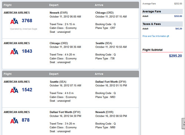Open the Price and Tax Information link
185x135 pixels.
click(x=154, y=36)
